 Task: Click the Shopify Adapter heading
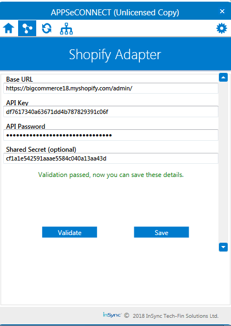tap(115, 55)
